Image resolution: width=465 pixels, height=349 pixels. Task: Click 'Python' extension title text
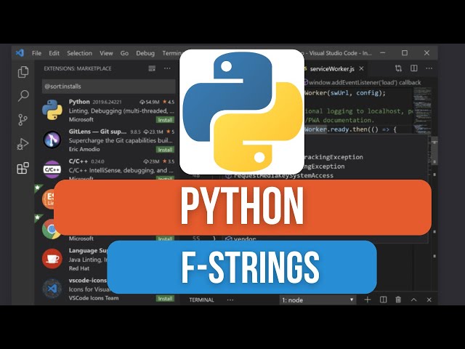coord(79,102)
